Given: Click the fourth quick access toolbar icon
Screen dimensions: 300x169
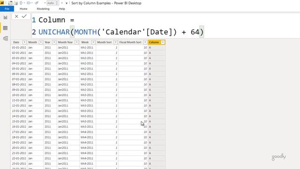Looking at the screenshot, I should [x=29, y=3].
